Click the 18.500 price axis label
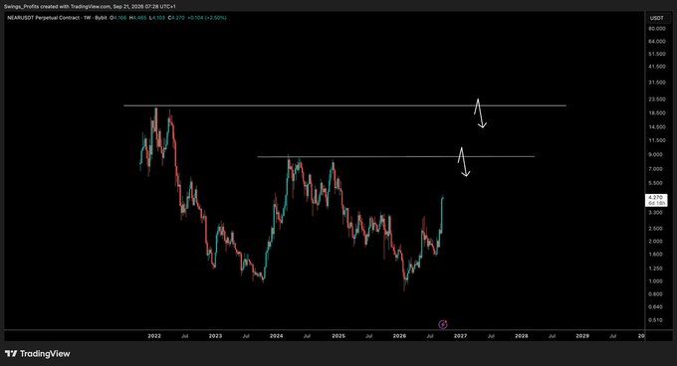The image size is (677, 366). click(657, 113)
